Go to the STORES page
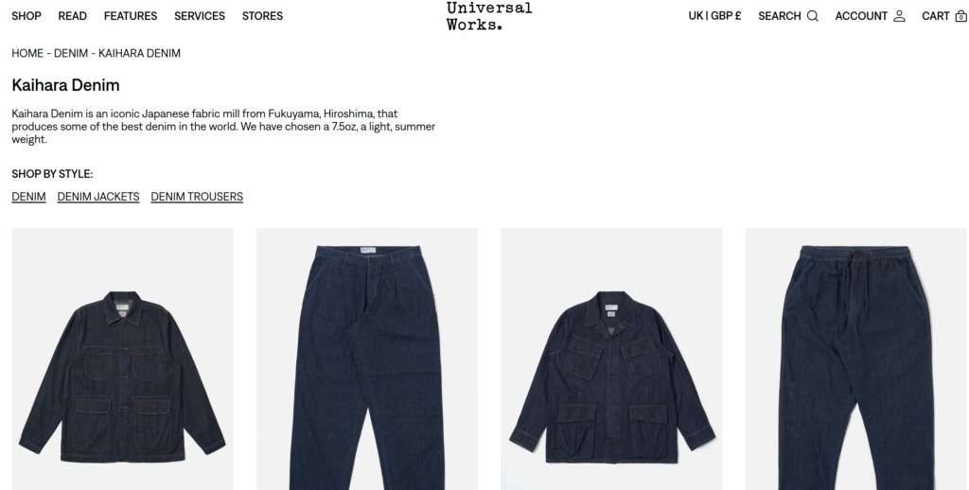Screen dimensions: 969x490 (x=263, y=16)
